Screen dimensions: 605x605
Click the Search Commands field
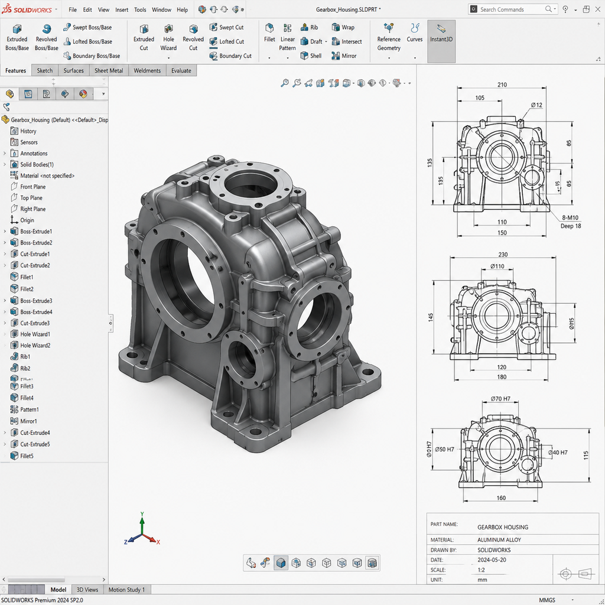(x=513, y=9)
